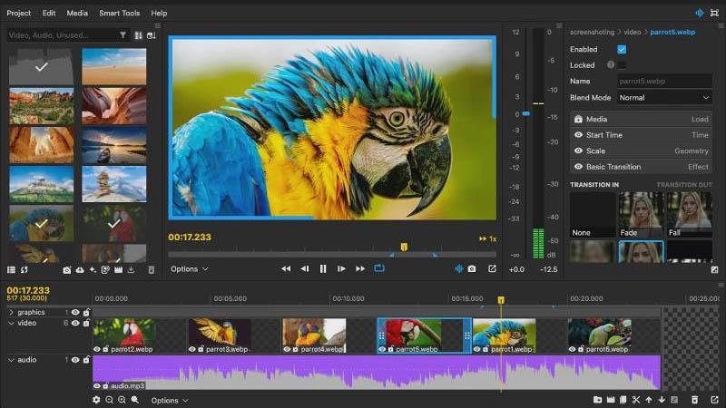Viewport: 726px width, 408px height.
Task: Pop out the timeline panel
Action: pos(714,400)
